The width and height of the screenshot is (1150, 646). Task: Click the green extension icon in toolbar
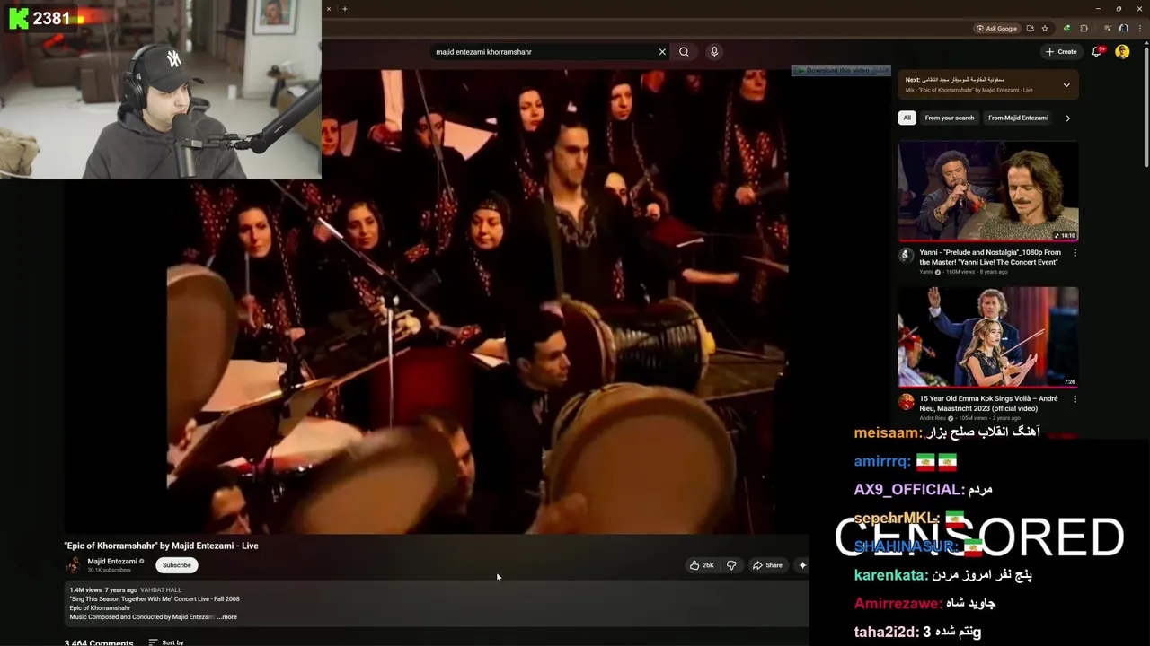[x=1066, y=28]
